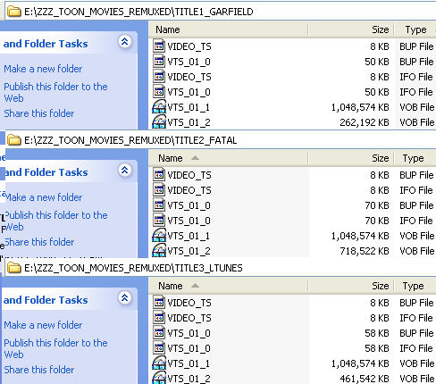The image size is (436, 384).
Task: Click VIDEO_TS BUP file icon in TITLE2_FATAL folder
Action: coord(159,175)
